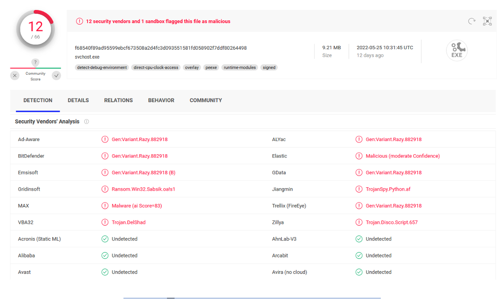Click AhnLab-V3 green check icon
This screenshot has width=500, height=299.
(359, 239)
